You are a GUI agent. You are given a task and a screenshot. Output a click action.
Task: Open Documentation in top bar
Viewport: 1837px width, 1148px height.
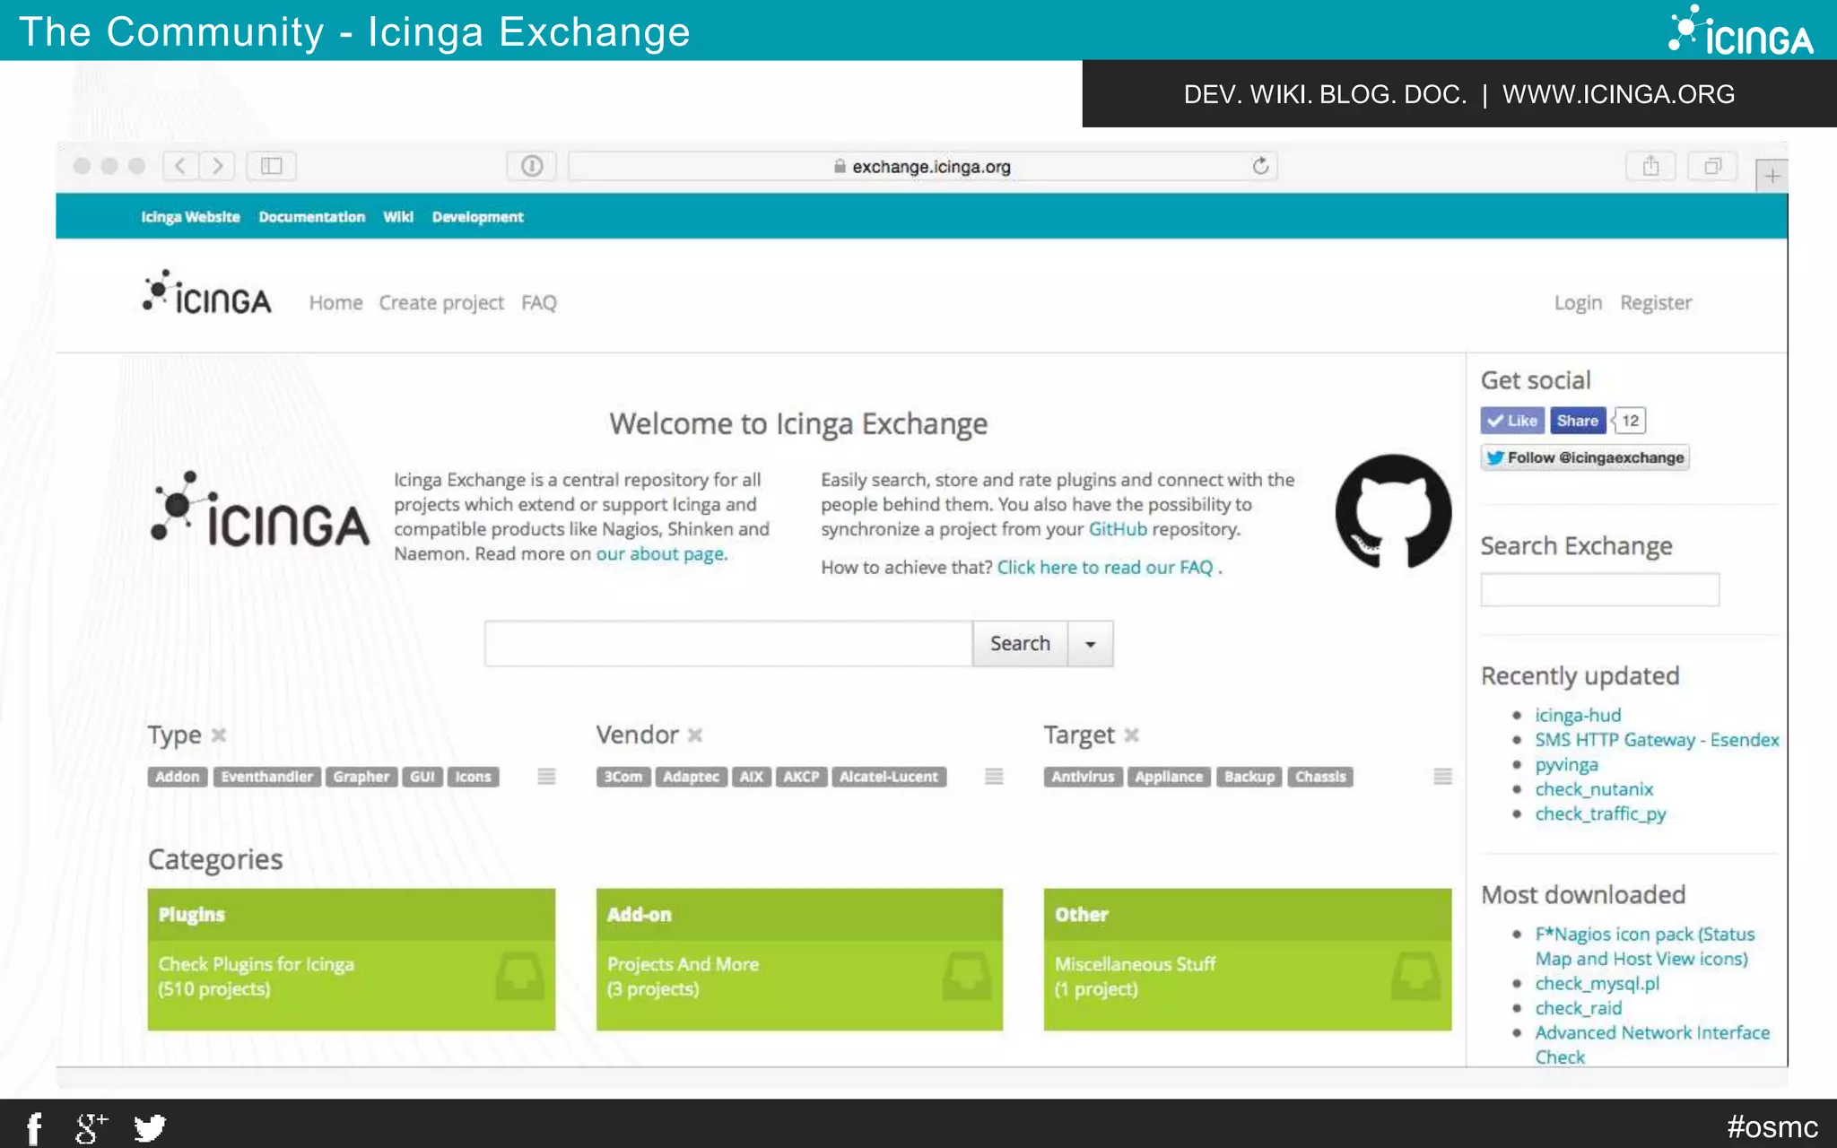tap(312, 217)
